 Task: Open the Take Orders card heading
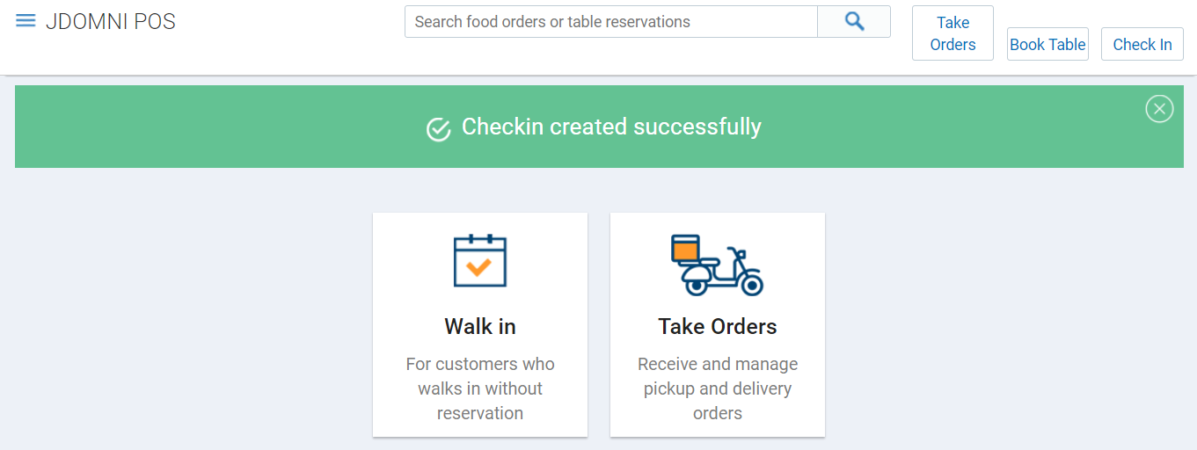(x=718, y=326)
